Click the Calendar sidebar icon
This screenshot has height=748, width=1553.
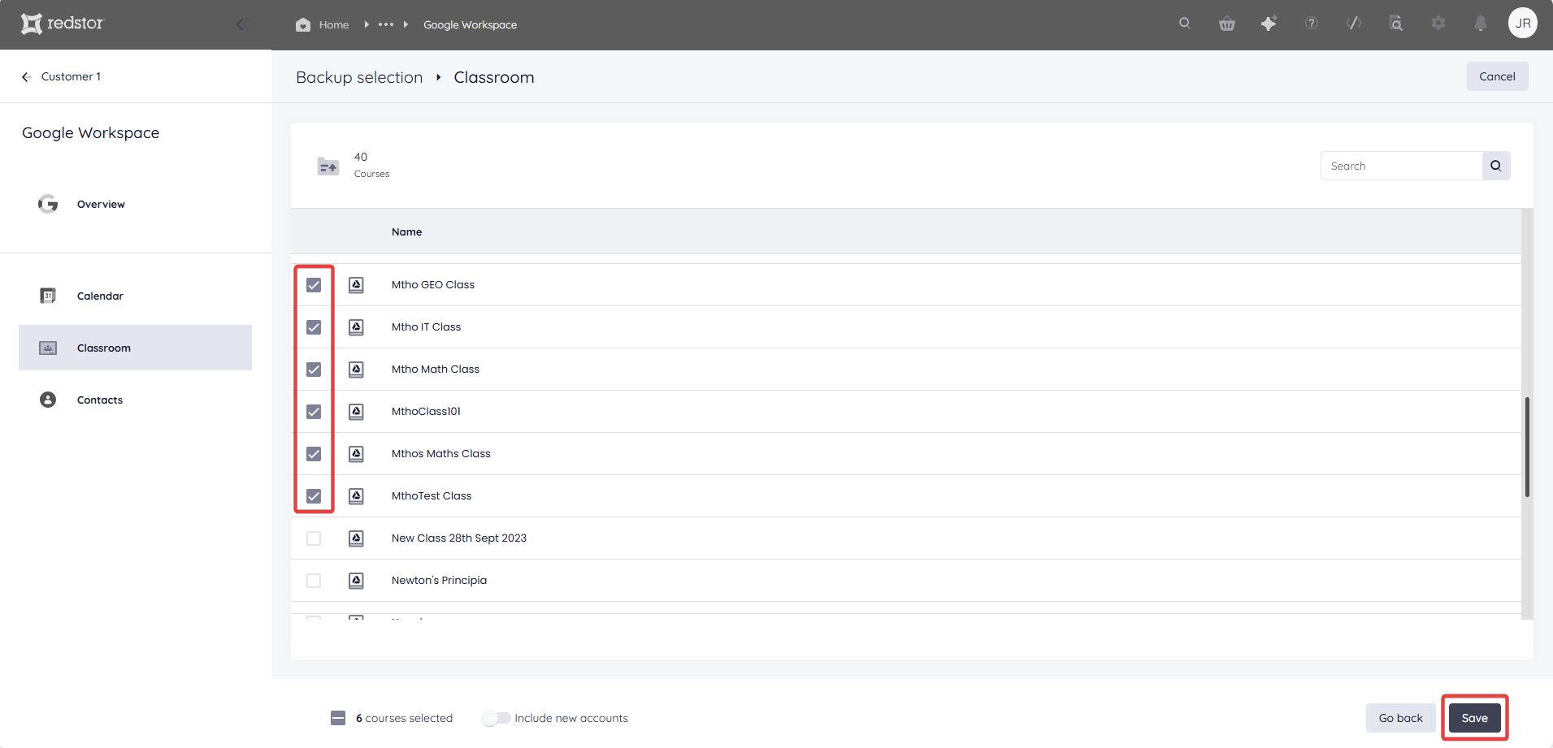[x=48, y=296]
